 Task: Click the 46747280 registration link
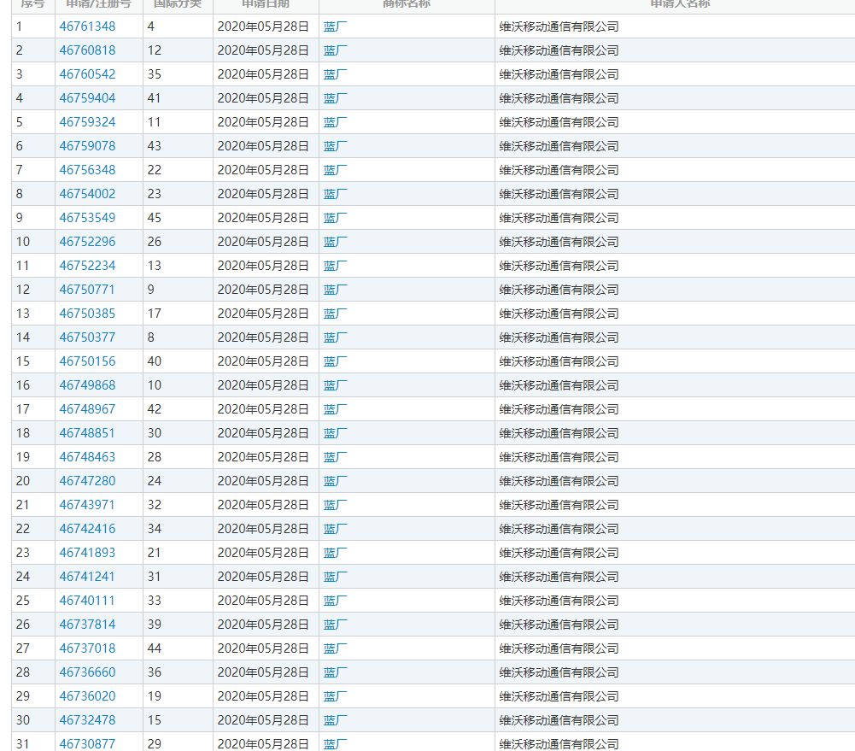pyautogui.click(x=87, y=481)
